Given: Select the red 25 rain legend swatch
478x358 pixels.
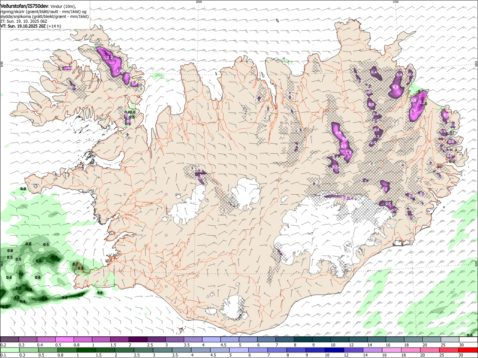Looking at the screenshot, I should coord(449,350).
